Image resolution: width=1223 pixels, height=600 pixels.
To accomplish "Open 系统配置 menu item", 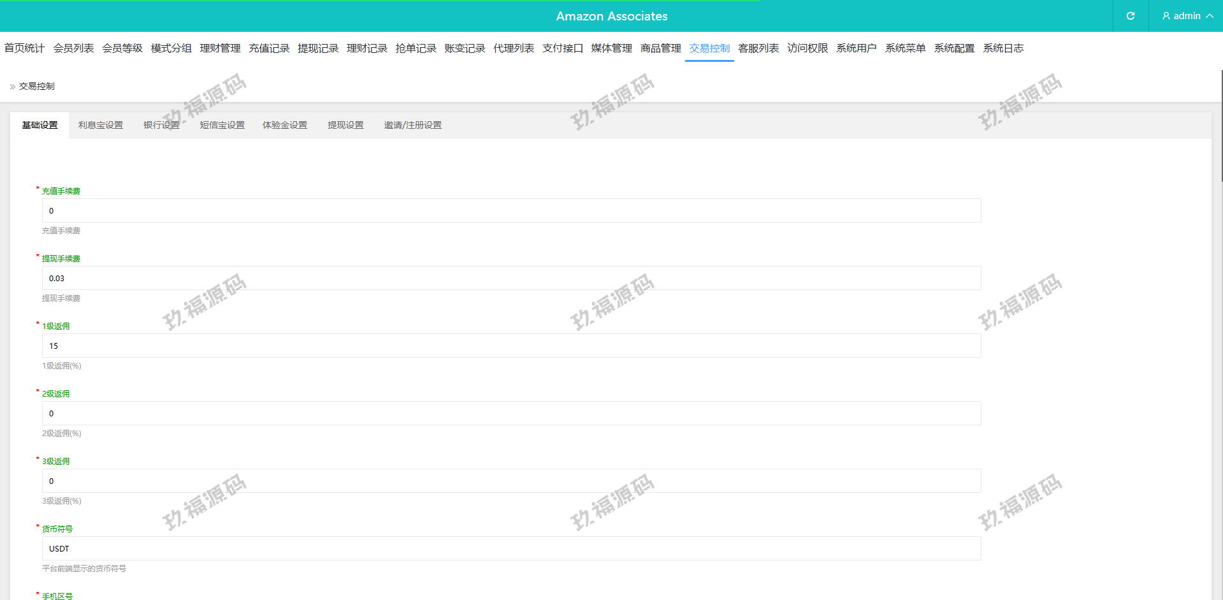I will click(954, 48).
